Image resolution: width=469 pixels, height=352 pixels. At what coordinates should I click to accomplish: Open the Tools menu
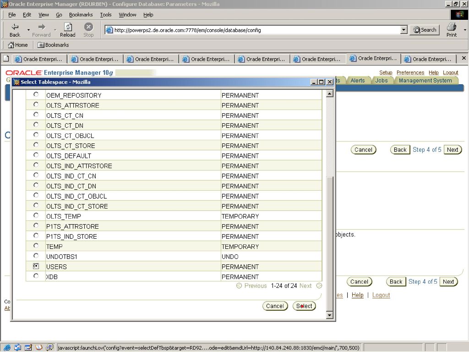tap(106, 15)
